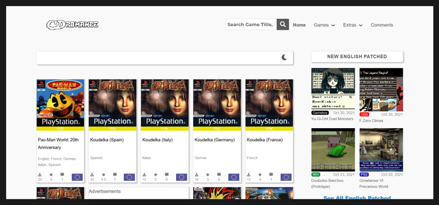Click download icon on Koudelka (France) card
The height and width of the screenshot is (205, 439).
coord(249,175)
